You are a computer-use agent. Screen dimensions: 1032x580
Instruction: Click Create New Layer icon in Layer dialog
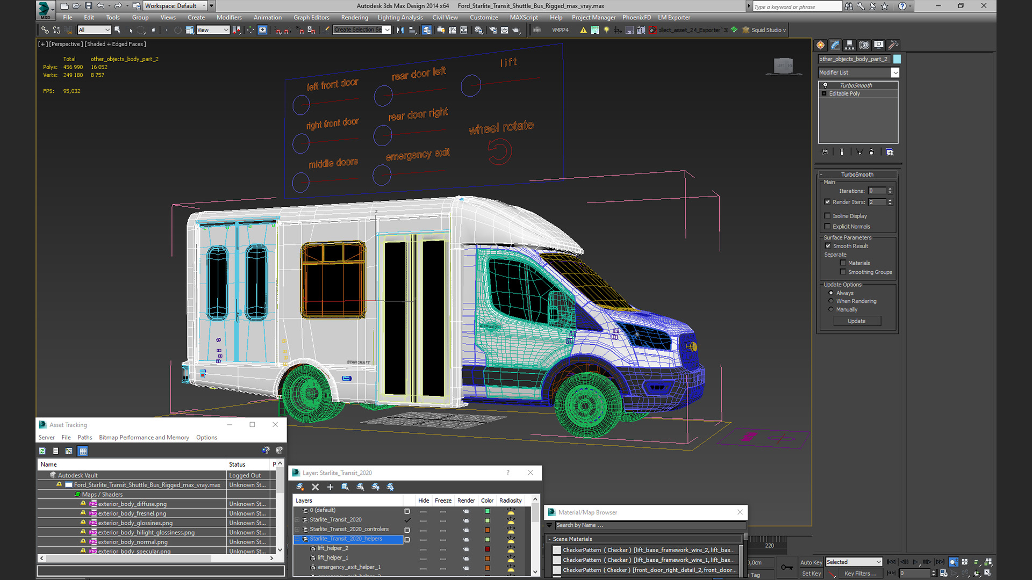click(x=300, y=487)
